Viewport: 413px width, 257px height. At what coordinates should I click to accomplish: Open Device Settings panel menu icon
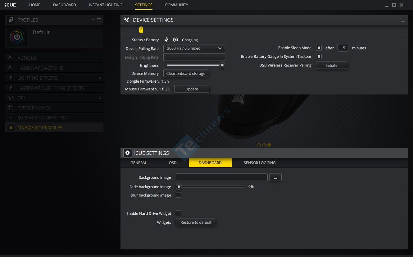(402, 20)
